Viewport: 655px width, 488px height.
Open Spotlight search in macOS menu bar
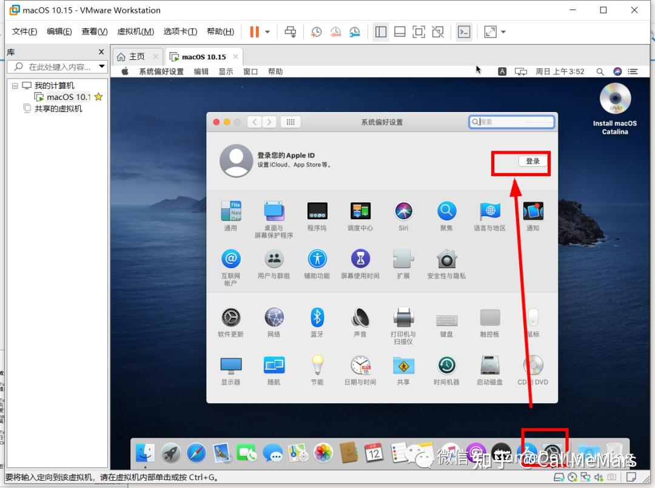(x=600, y=71)
